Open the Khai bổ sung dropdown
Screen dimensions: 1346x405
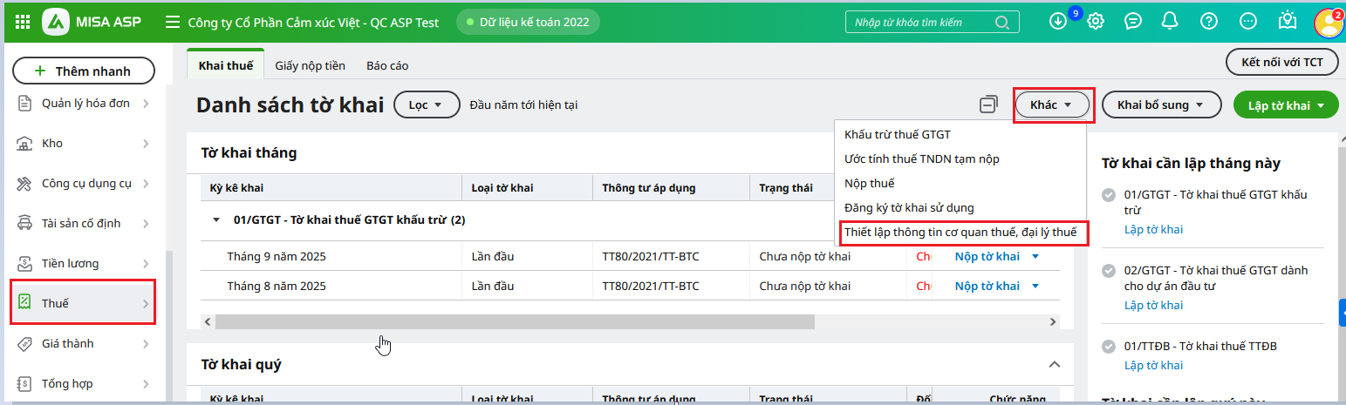[1160, 105]
